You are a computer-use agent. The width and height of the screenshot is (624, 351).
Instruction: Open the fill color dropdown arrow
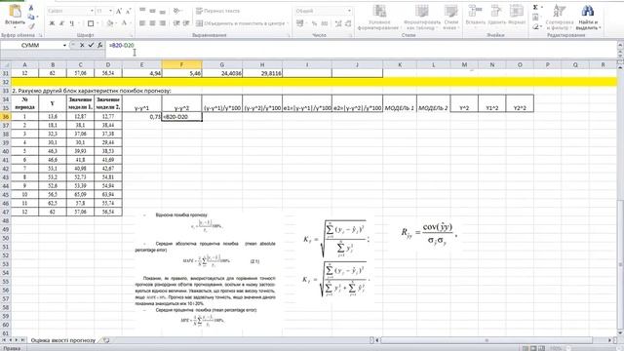point(117,23)
